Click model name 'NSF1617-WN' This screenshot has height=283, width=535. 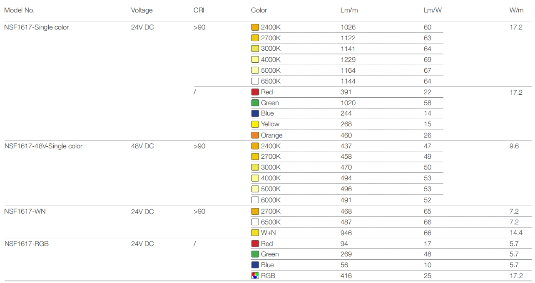point(25,212)
